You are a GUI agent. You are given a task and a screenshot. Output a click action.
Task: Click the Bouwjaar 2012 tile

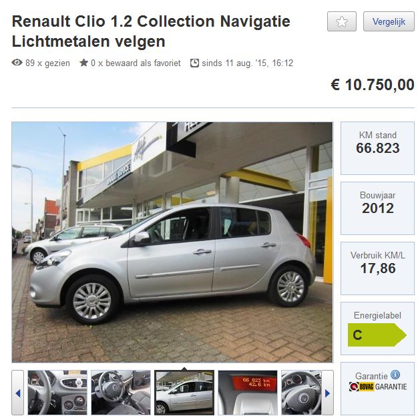pos(377,208)
